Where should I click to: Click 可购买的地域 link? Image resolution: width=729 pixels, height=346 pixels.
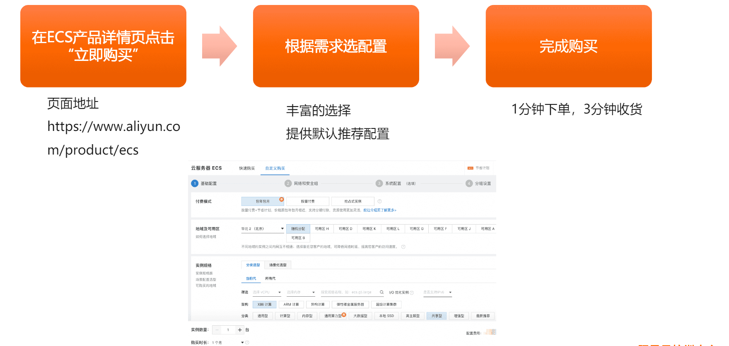[x=206, y=286]
